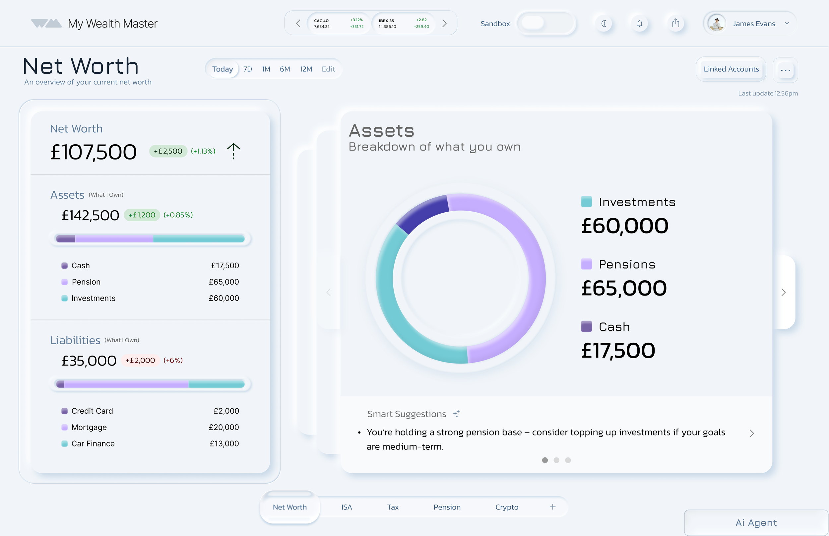Image resolution: width=829 pixels, height=536 pixels.
Task: Expand the smart suggestion with its chevron
Action: click(752, 433)
